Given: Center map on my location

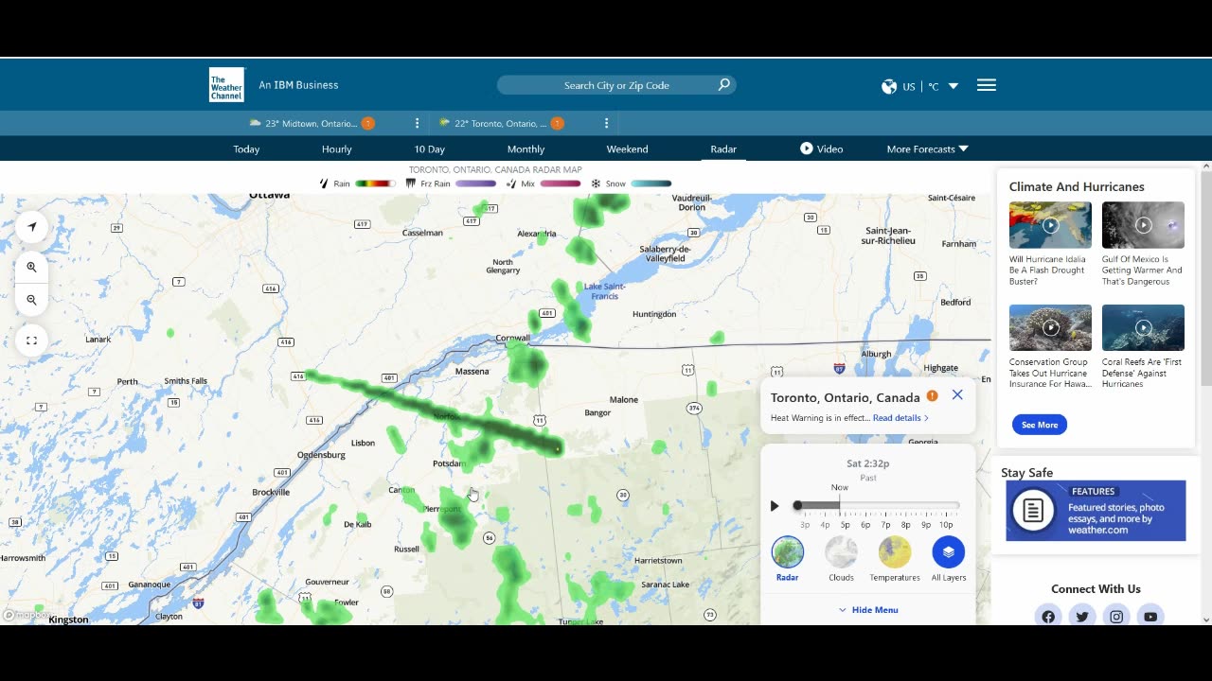Looking at the screenshot, I should pos(31,226).
